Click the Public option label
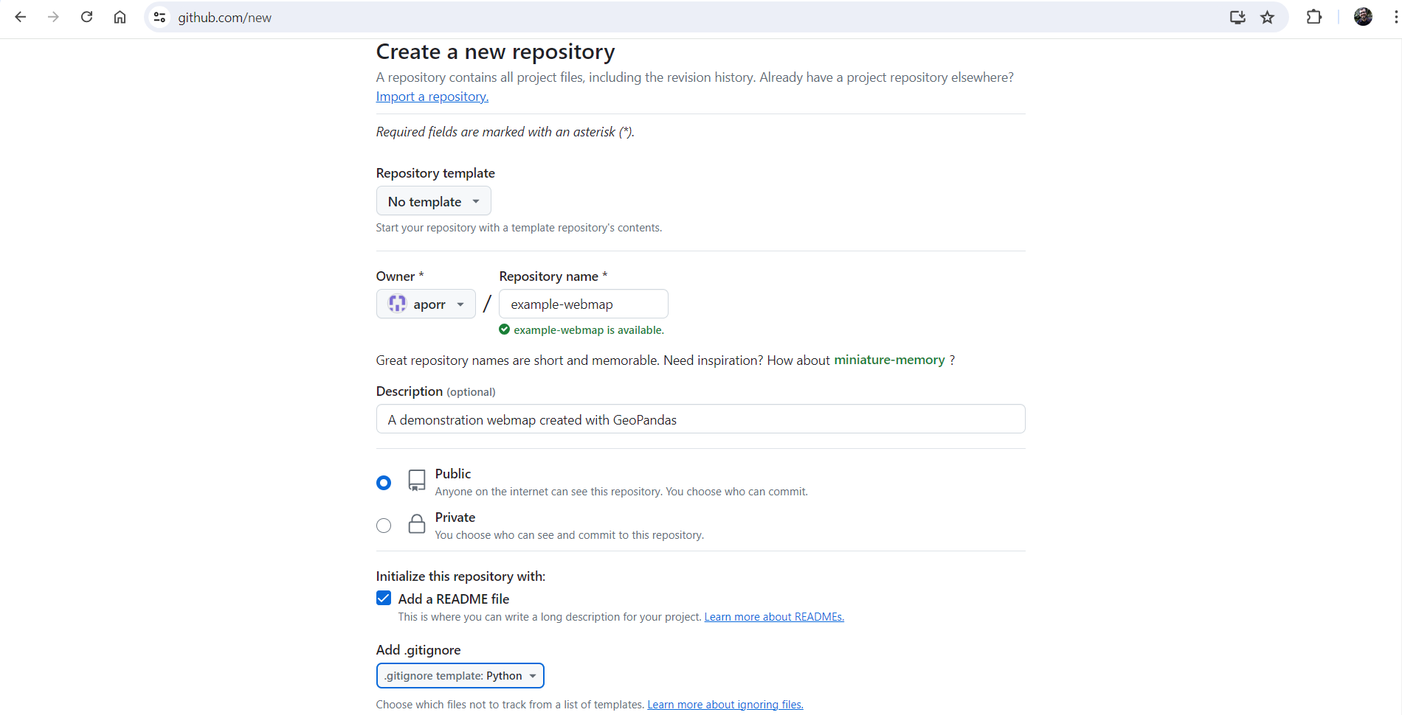This screenshot has width=1402, height=715. pos(453,474)
